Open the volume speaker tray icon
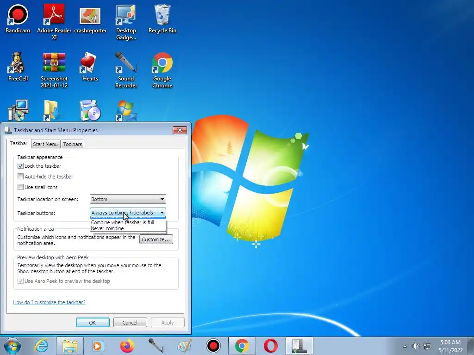 (416, 346)
